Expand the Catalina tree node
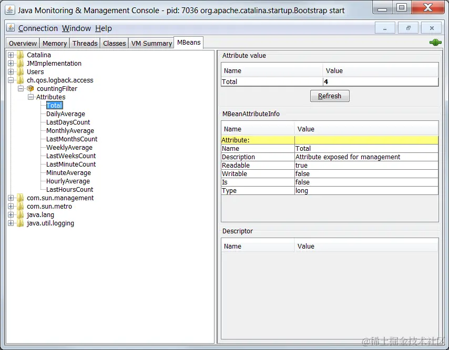Screen dimensions: 449x350 point(12,55)
